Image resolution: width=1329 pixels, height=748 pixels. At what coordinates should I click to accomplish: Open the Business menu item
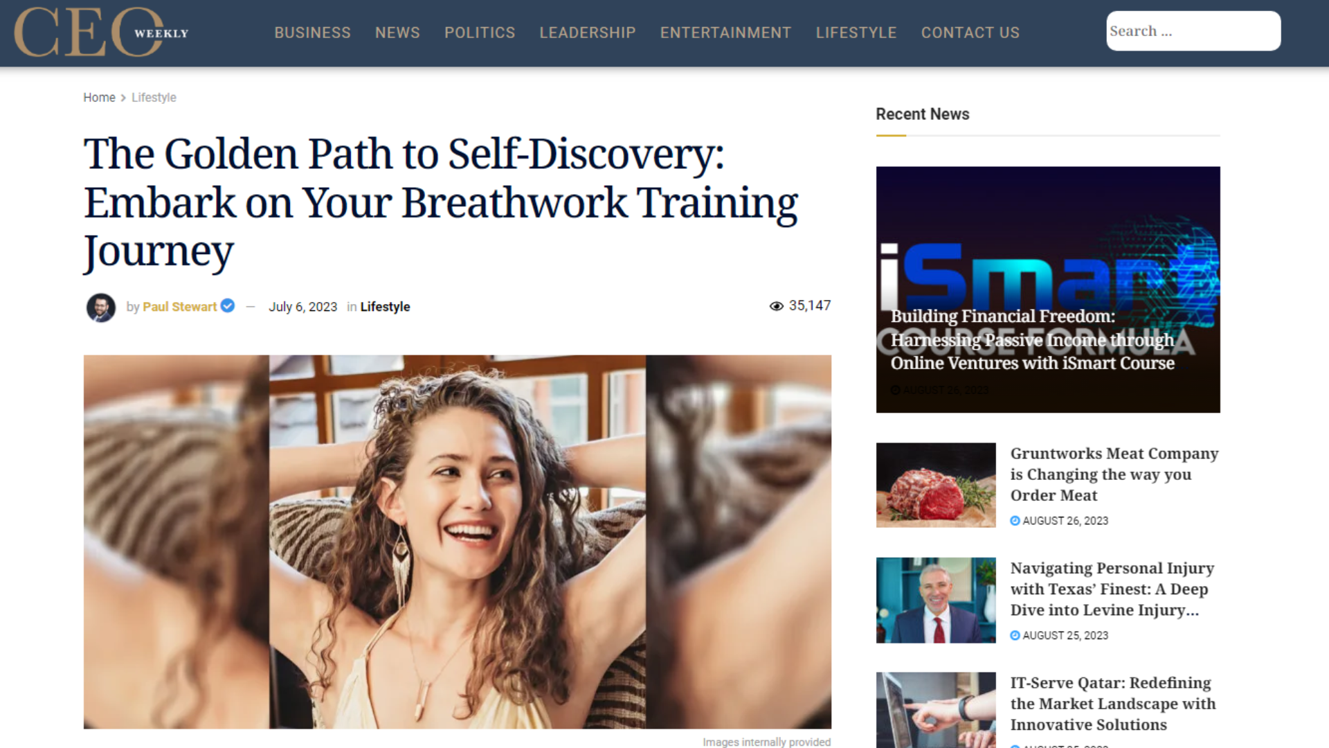[312, 33]
